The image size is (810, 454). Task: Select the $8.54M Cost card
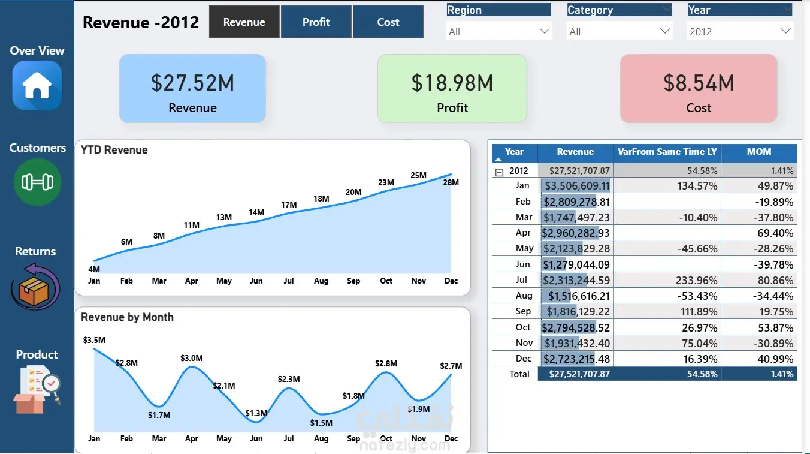click(x=699, y=89)
